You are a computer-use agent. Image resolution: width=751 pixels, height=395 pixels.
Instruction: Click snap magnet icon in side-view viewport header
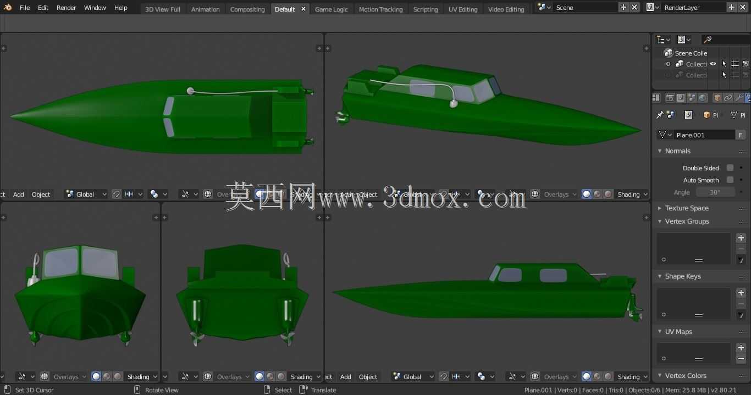444,377
